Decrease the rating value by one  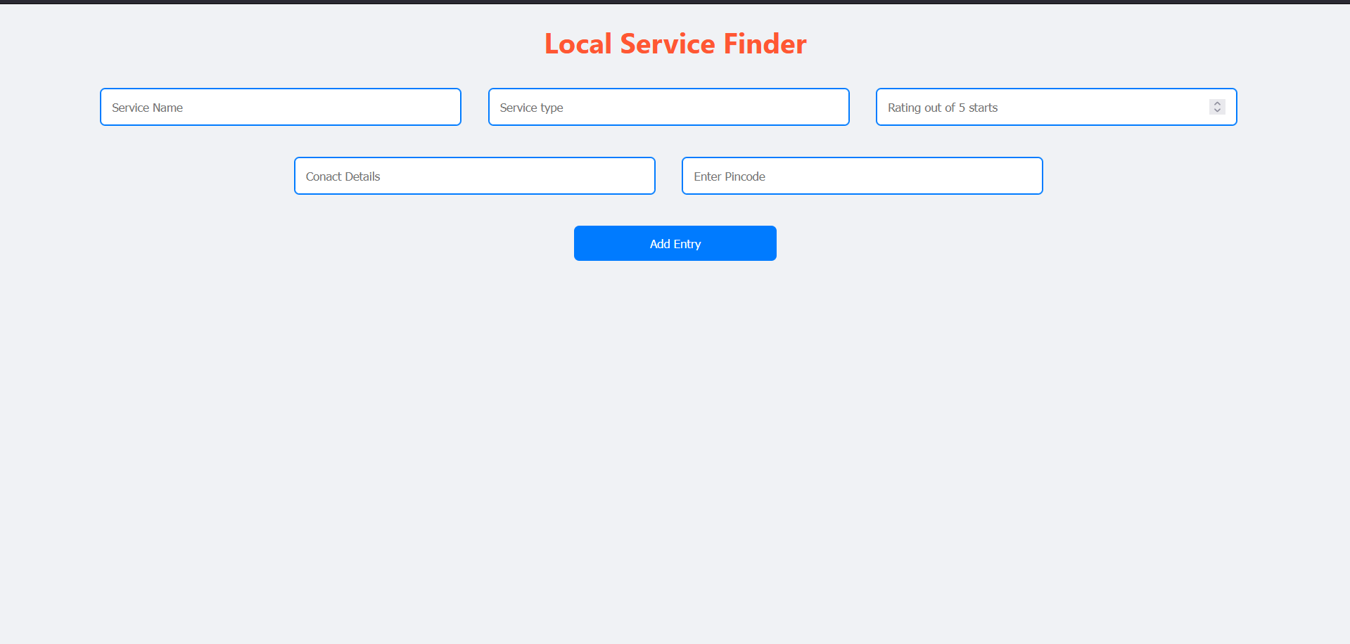(x=1217, y=110)
